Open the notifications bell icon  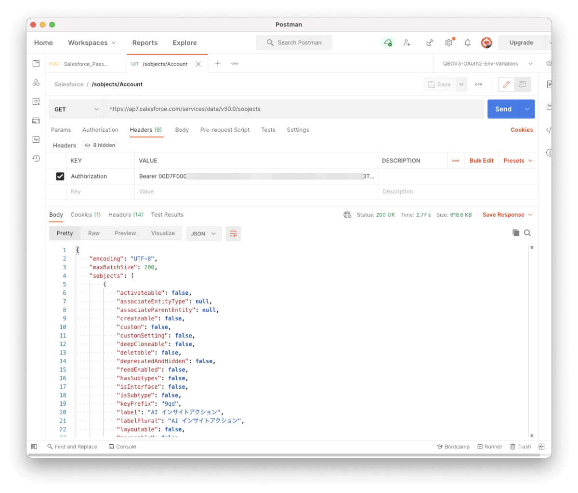pos(468,42)
